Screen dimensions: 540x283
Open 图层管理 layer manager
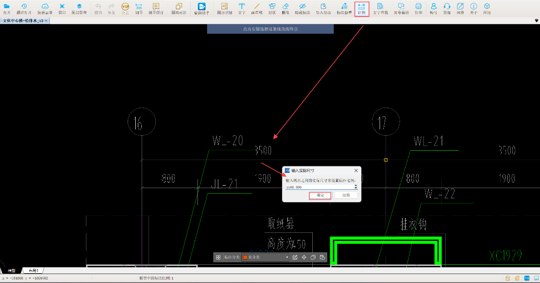tap(79, 9)
